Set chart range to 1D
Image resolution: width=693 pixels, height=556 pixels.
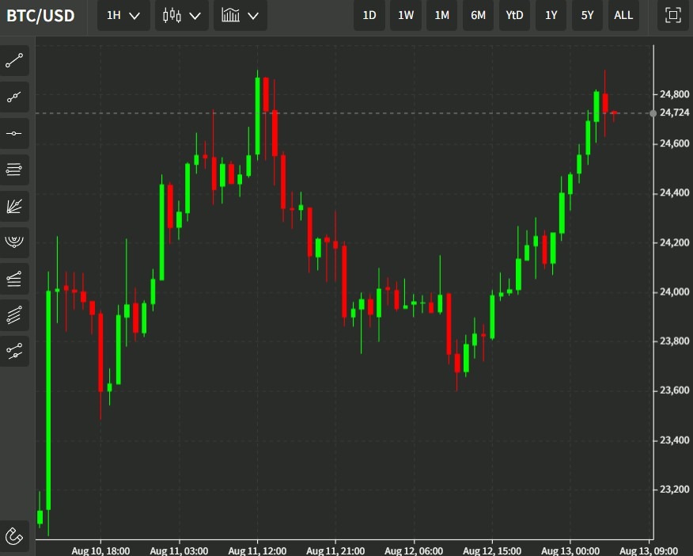[369, 16]
